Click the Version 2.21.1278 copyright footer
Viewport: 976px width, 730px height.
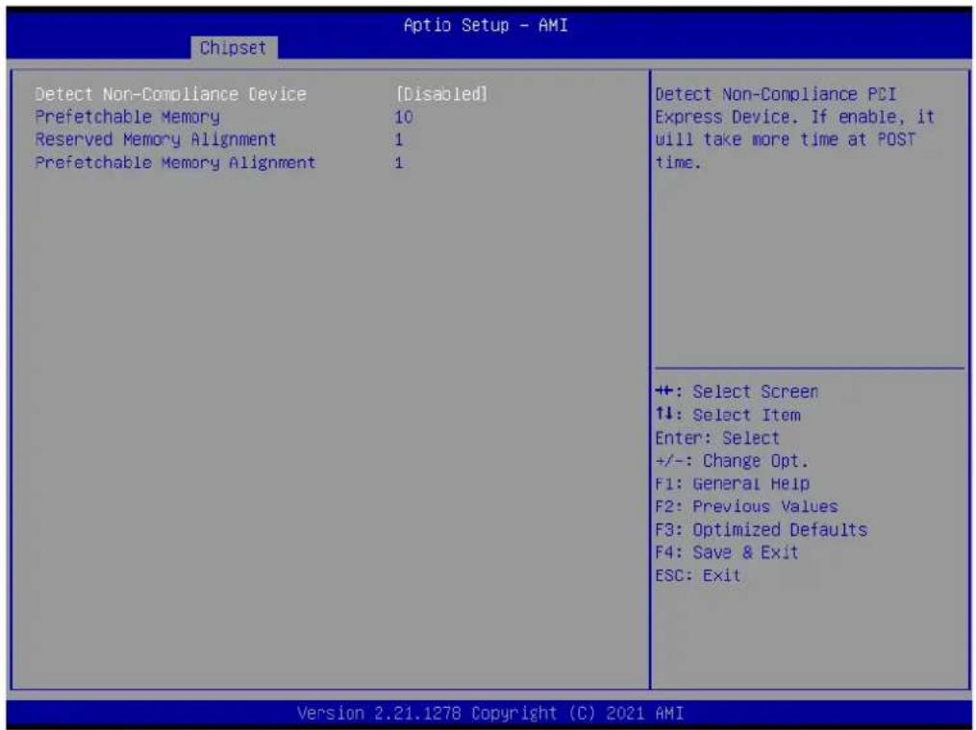489,713
